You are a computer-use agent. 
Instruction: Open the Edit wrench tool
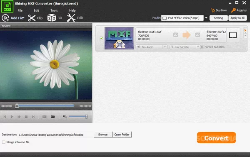pos(75,17)
